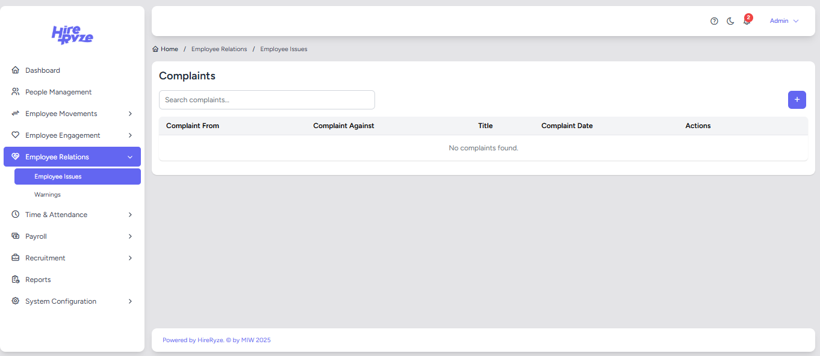Open notifications bell with badge
The width and height of the screenshot is (820, 356).
(x=747, y=21)
